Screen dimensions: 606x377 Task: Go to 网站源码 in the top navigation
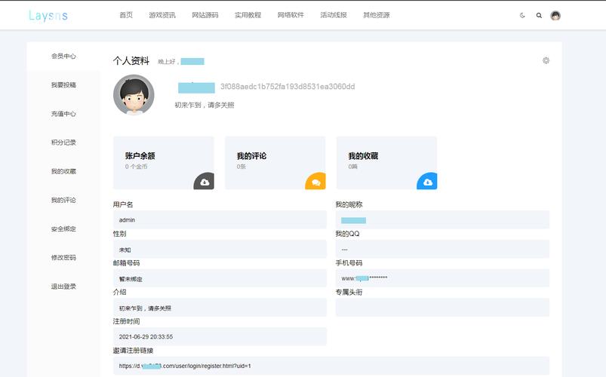coord(205,15)
